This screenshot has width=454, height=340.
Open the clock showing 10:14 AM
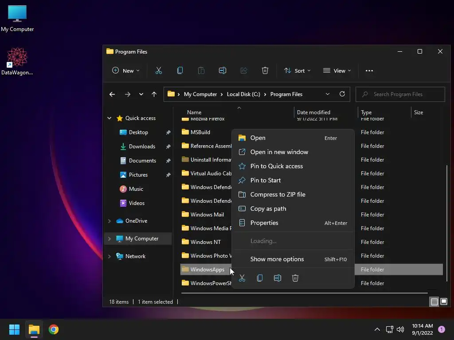click(x=422, y=329)
